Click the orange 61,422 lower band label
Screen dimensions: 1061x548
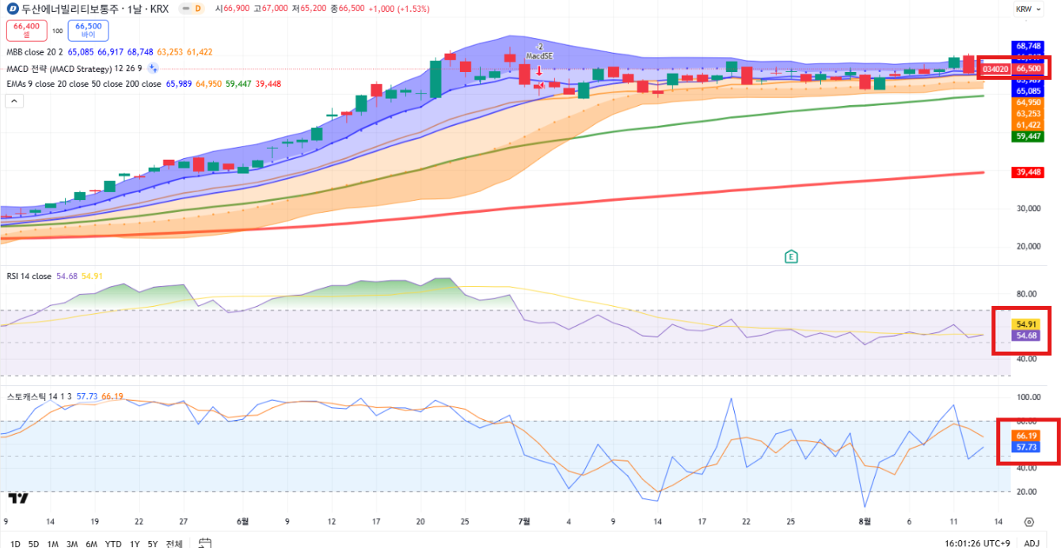click(1028, 125)
